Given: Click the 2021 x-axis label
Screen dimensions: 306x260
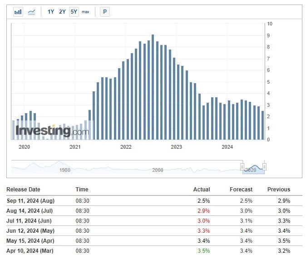Looking at the screenshot, I should click(x=75, y=147).
